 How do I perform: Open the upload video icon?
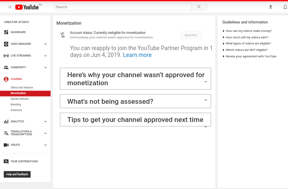coord(271,7)
